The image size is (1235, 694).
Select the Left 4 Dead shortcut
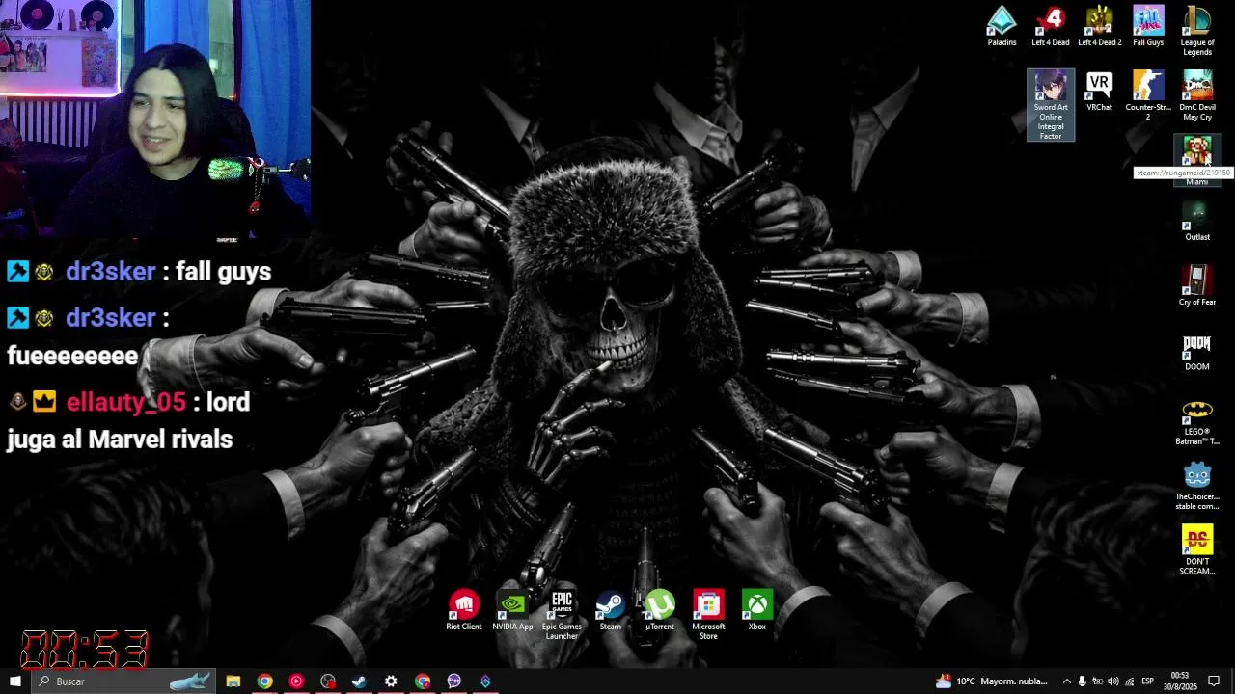point(1051,27)
